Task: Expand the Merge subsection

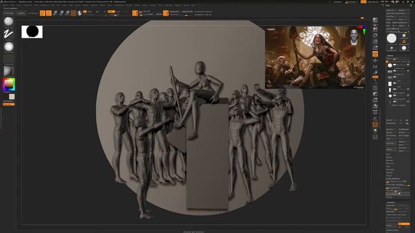Action: pyautogui.click(x=389, y=157)
